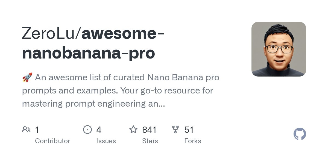This screenshot has width=328, height=164.
Task: Click the rocket emoji in the description
Action: point(27,78)
